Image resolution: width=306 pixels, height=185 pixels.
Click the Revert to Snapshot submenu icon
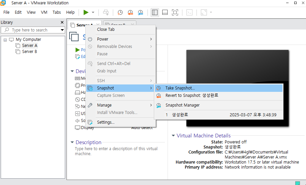pyautogui.click(x=159, y=96)
